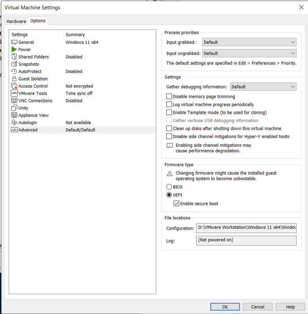Screen dimensions: 308x314
Task: Uncheck Enable secure boot
Action: pos(176,204)
